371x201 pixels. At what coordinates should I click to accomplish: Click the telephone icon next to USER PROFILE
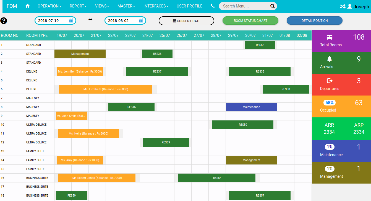pos(213,6)
